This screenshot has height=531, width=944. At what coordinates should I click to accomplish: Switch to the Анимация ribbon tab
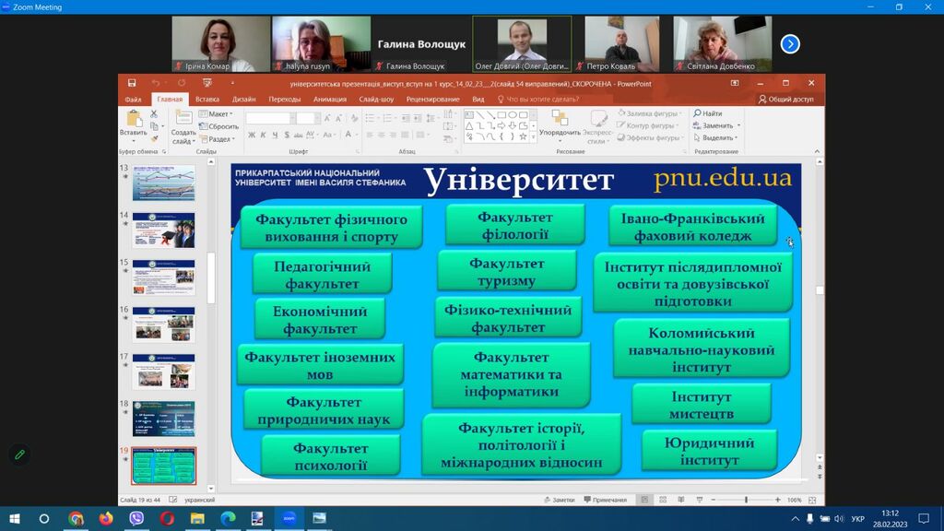coord(330,99)
